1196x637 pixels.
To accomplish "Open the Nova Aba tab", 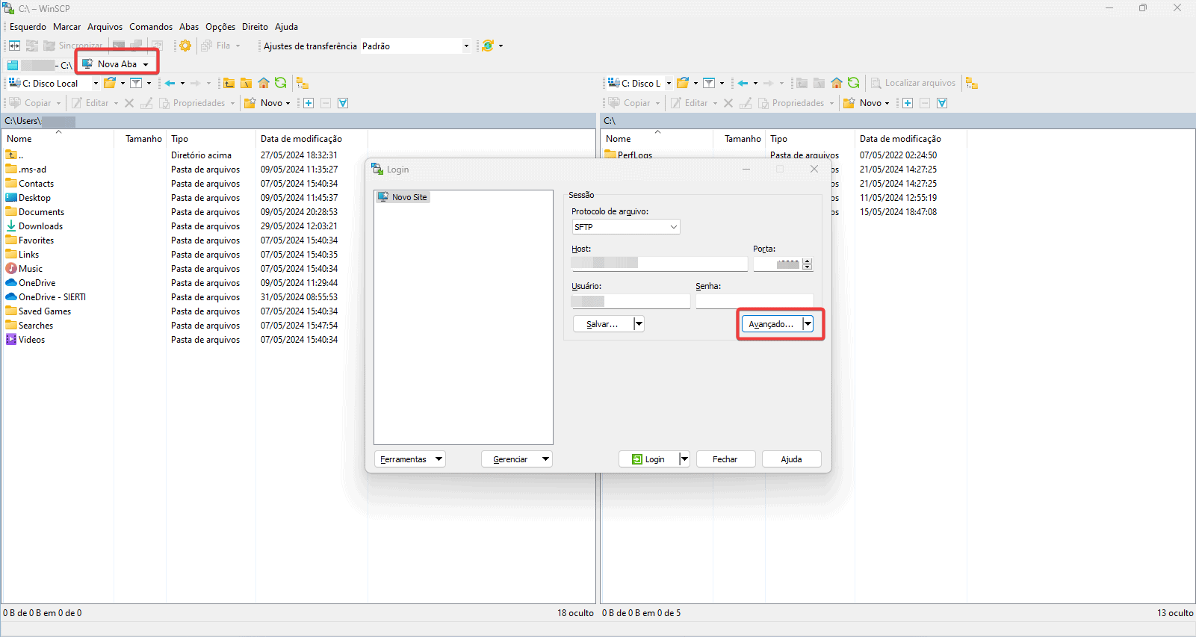I will [117, 64].
